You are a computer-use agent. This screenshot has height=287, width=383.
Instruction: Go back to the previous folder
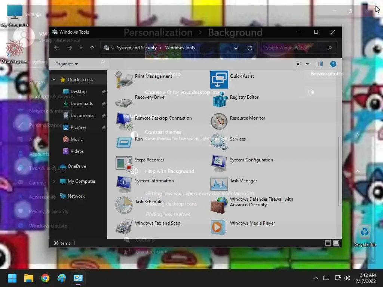(56, 48)
